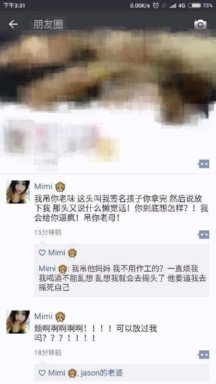
Task: Open comment menu for the 15分钟前 post
Action: click(204, 235)
